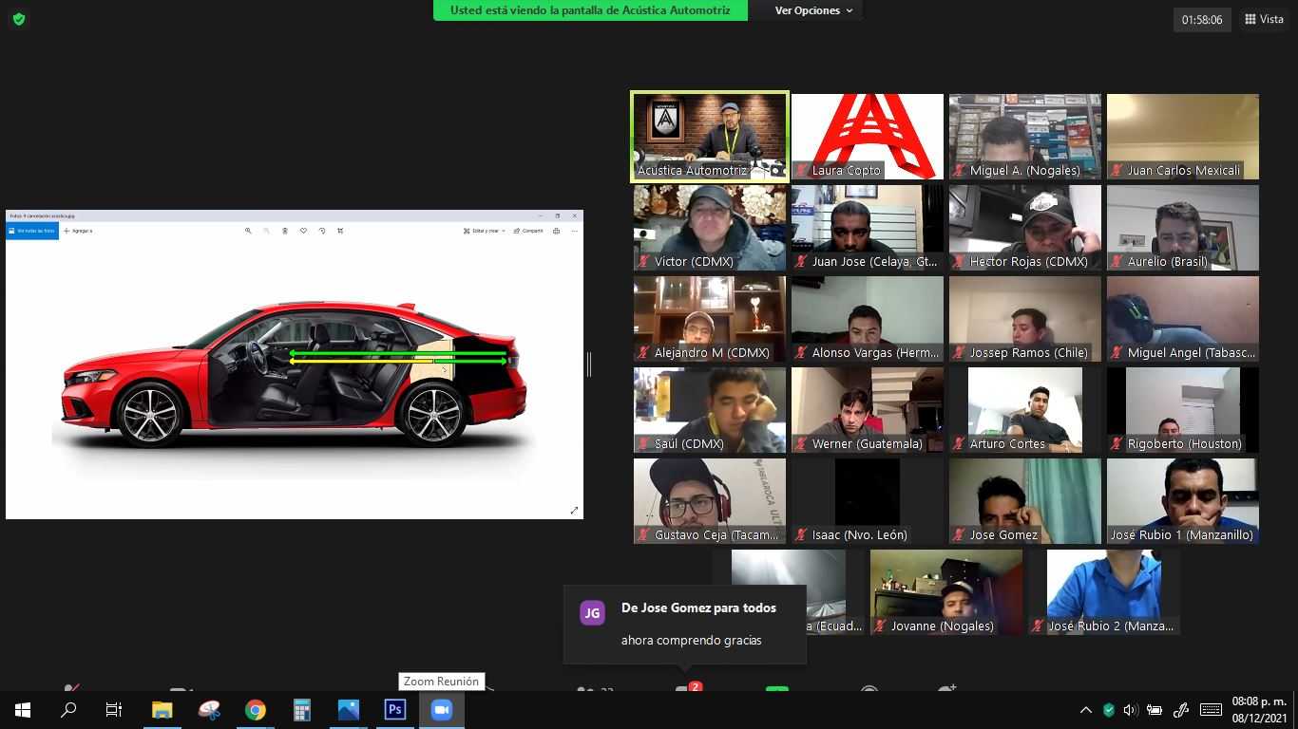Select Hector Rojas (CDMX) video tile

tap(1025, 228)
